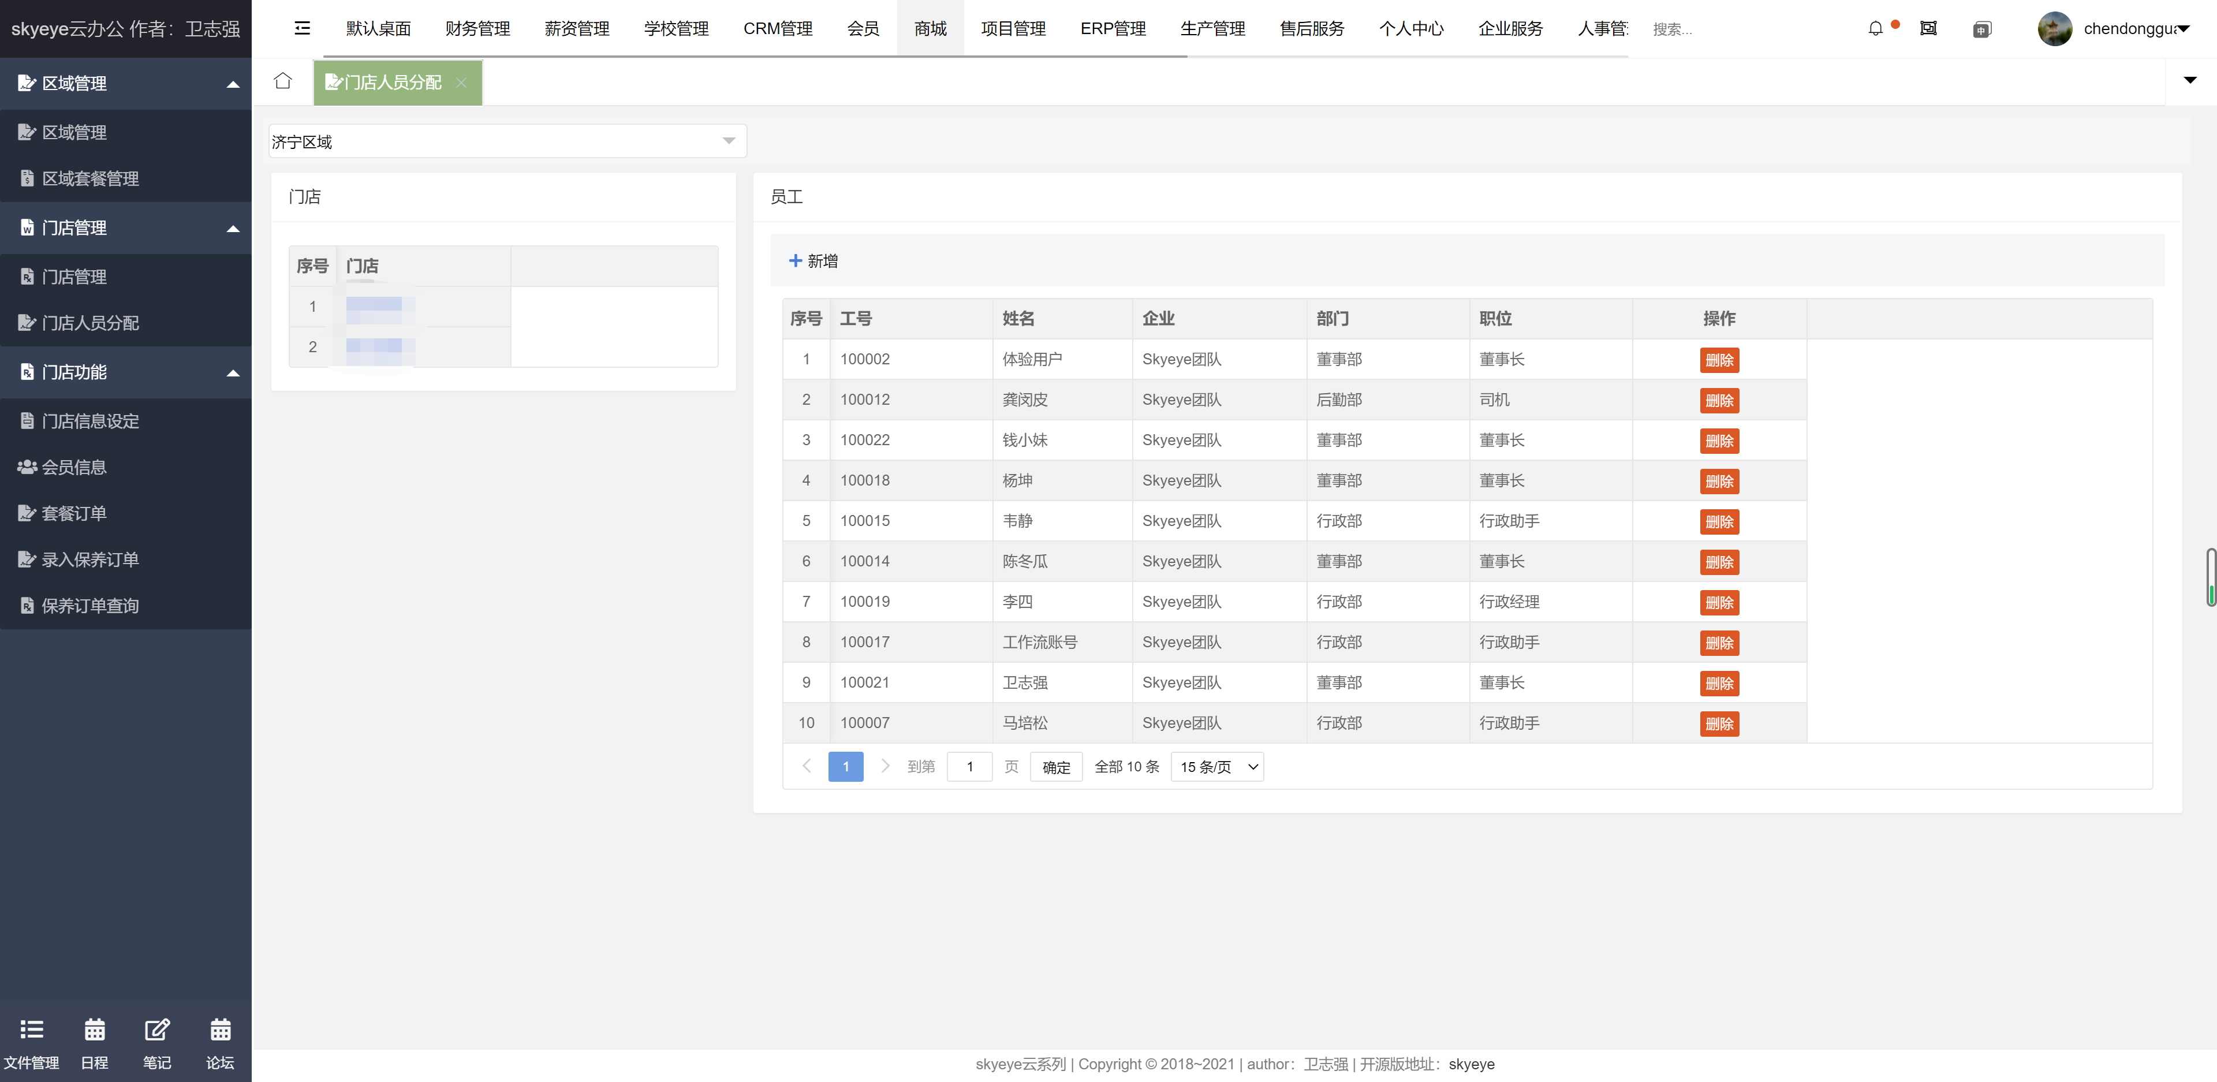
Task: Click the 新增 add employee button
Action: click(x=813, y=261)
